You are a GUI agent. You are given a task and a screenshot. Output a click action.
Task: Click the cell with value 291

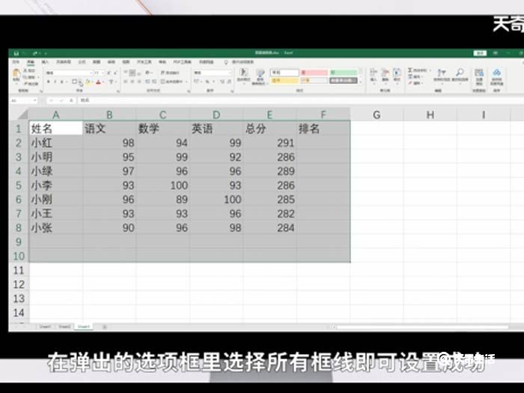pyautogui.click(x=269, y=143)
